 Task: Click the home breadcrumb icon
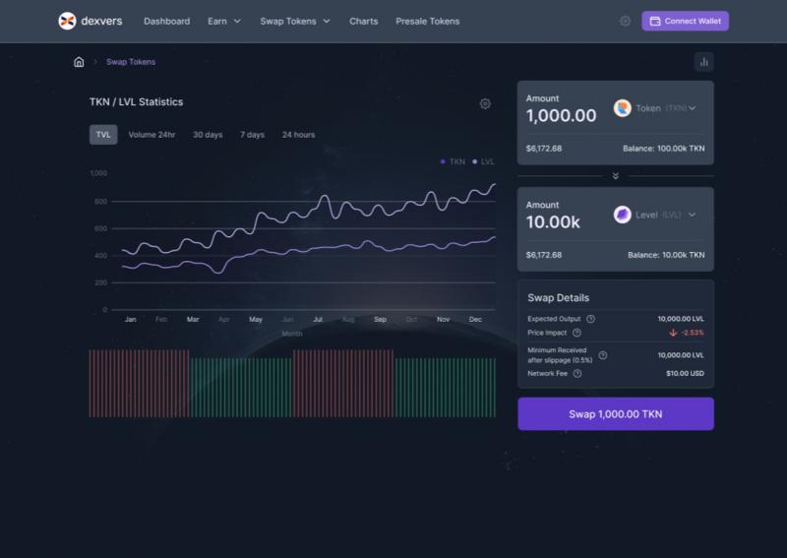tap(79, 62)
